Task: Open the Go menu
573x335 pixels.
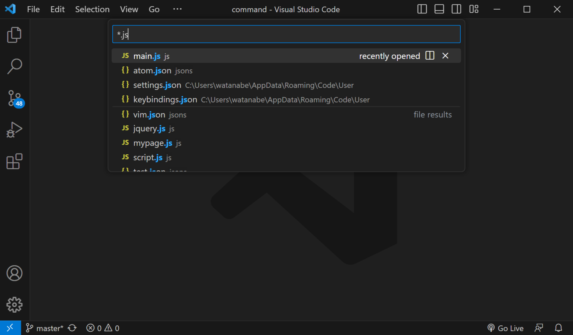Action: pyautogui.click(x=154, y=9)
